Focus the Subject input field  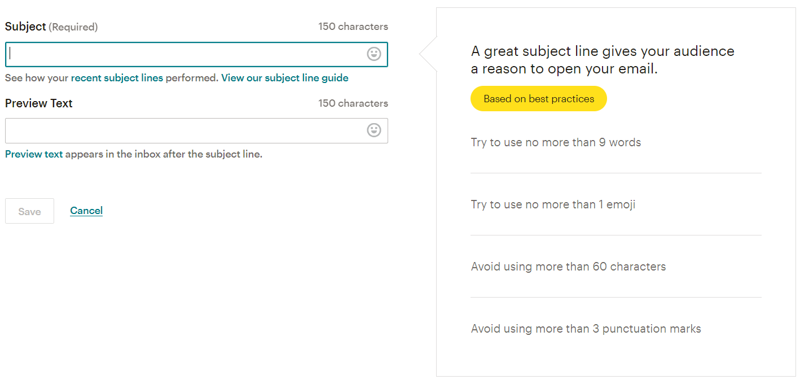tap(196, 54)
